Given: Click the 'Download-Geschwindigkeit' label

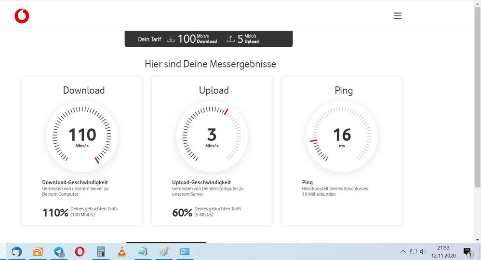Looking at the screenshot, I should [x=75, y=182].
